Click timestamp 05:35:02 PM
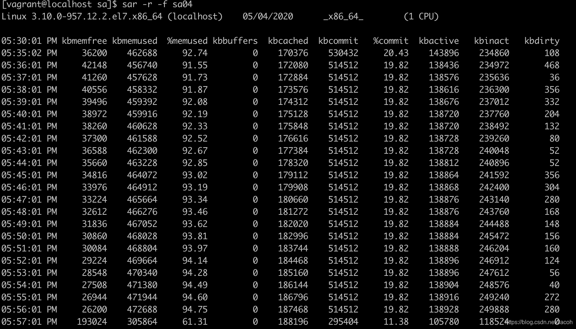 click(x=29, y=53)
